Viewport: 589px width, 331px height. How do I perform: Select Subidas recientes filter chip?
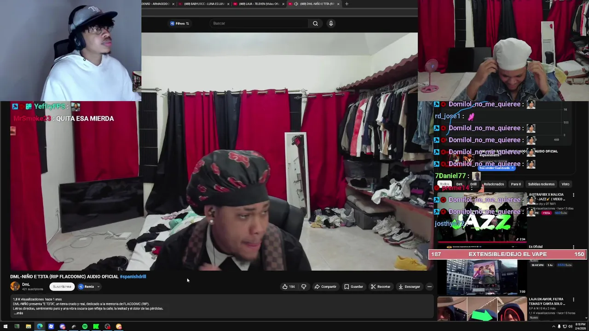(541, 184)
